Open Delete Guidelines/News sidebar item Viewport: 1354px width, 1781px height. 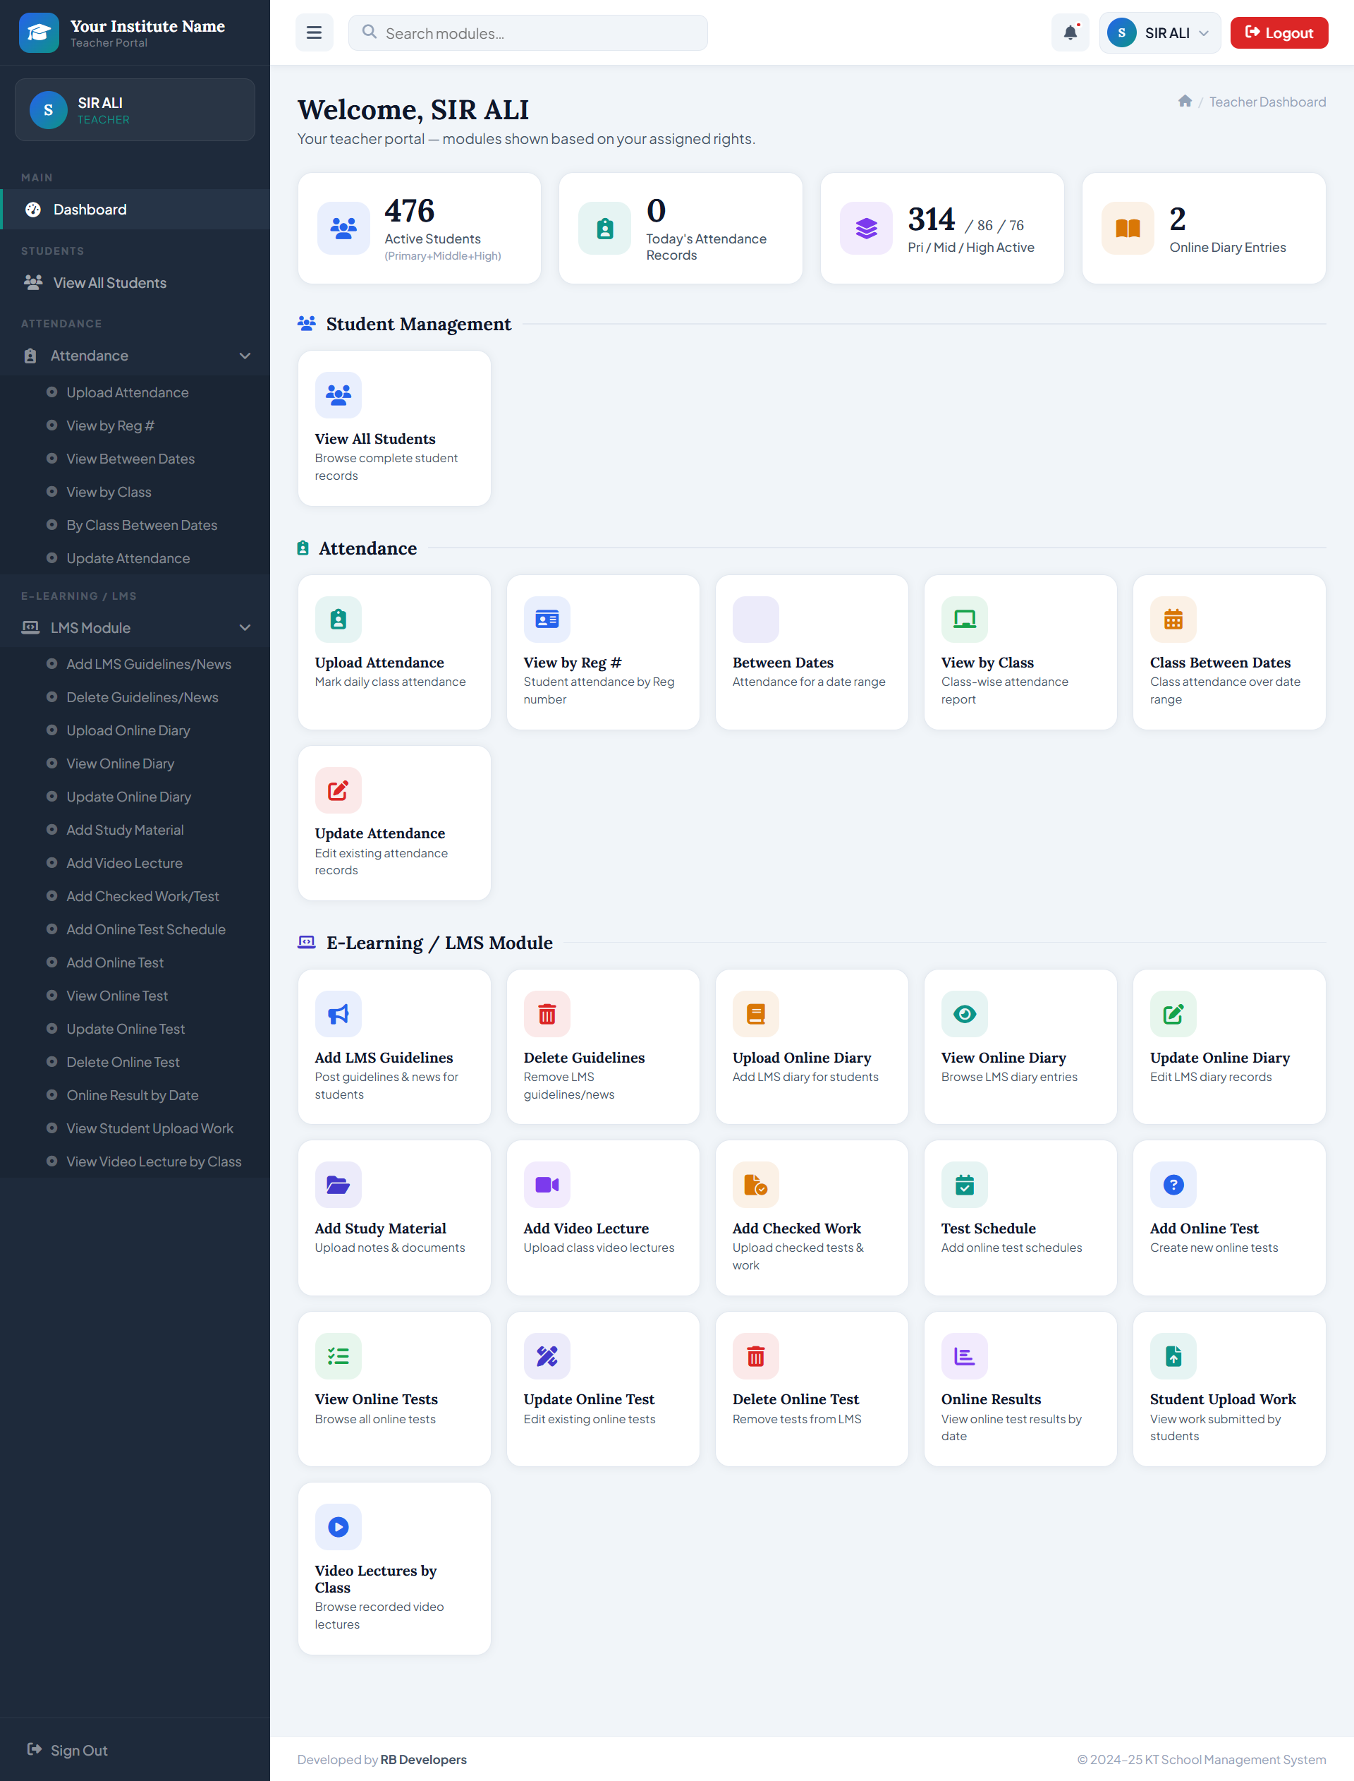135,697
